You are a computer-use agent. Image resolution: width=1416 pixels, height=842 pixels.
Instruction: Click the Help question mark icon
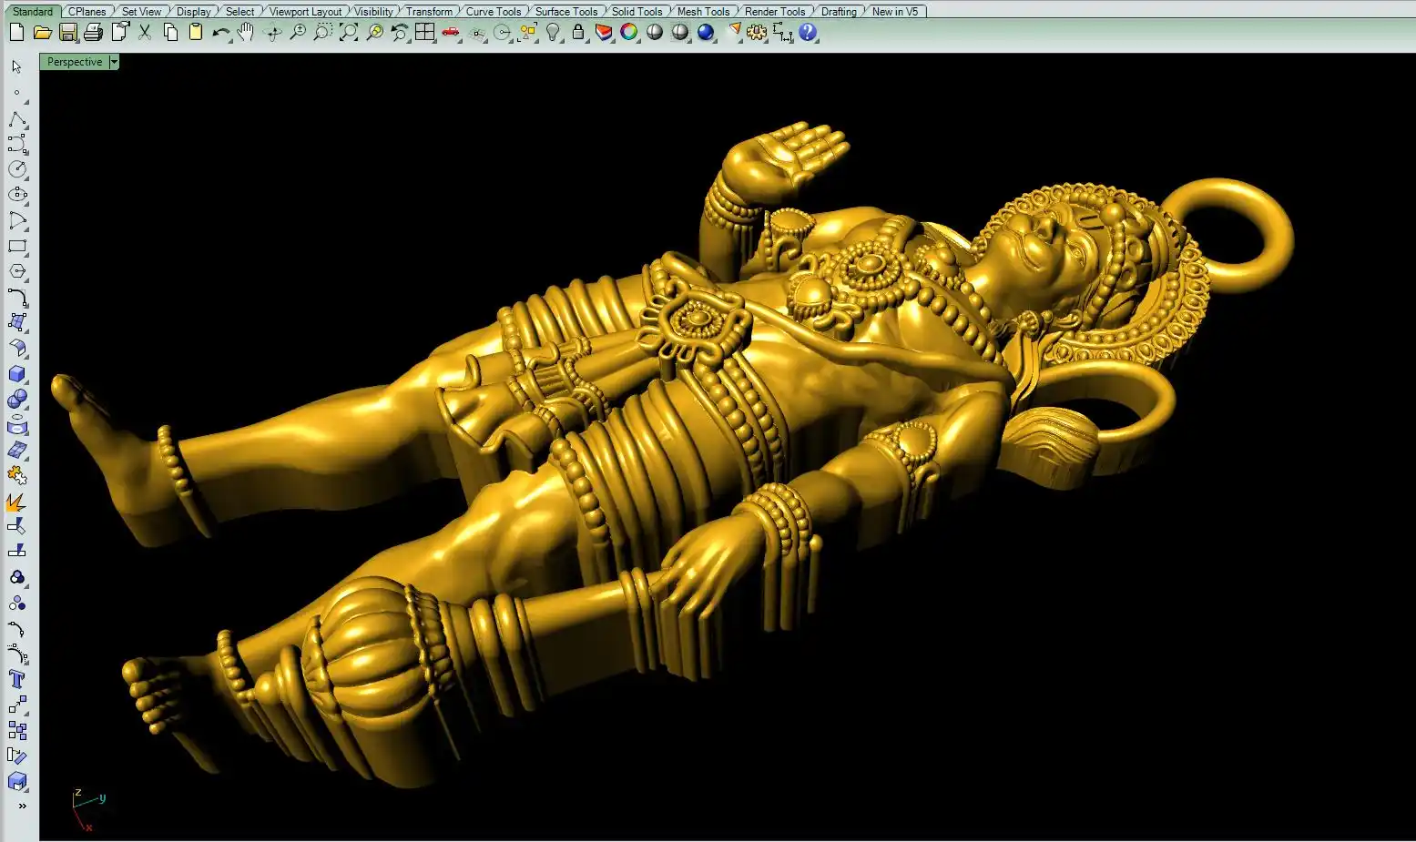click(x=808, y=33)
